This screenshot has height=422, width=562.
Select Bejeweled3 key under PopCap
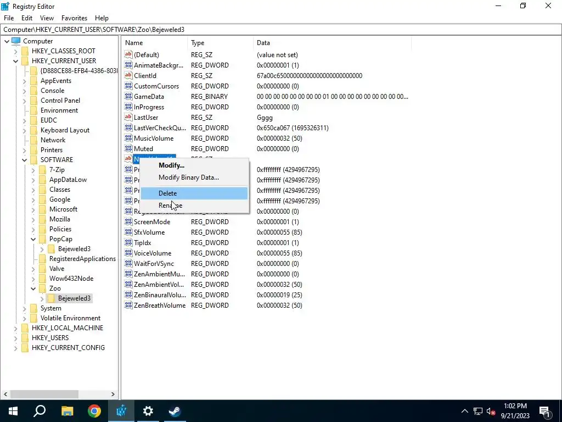[74, 249]
